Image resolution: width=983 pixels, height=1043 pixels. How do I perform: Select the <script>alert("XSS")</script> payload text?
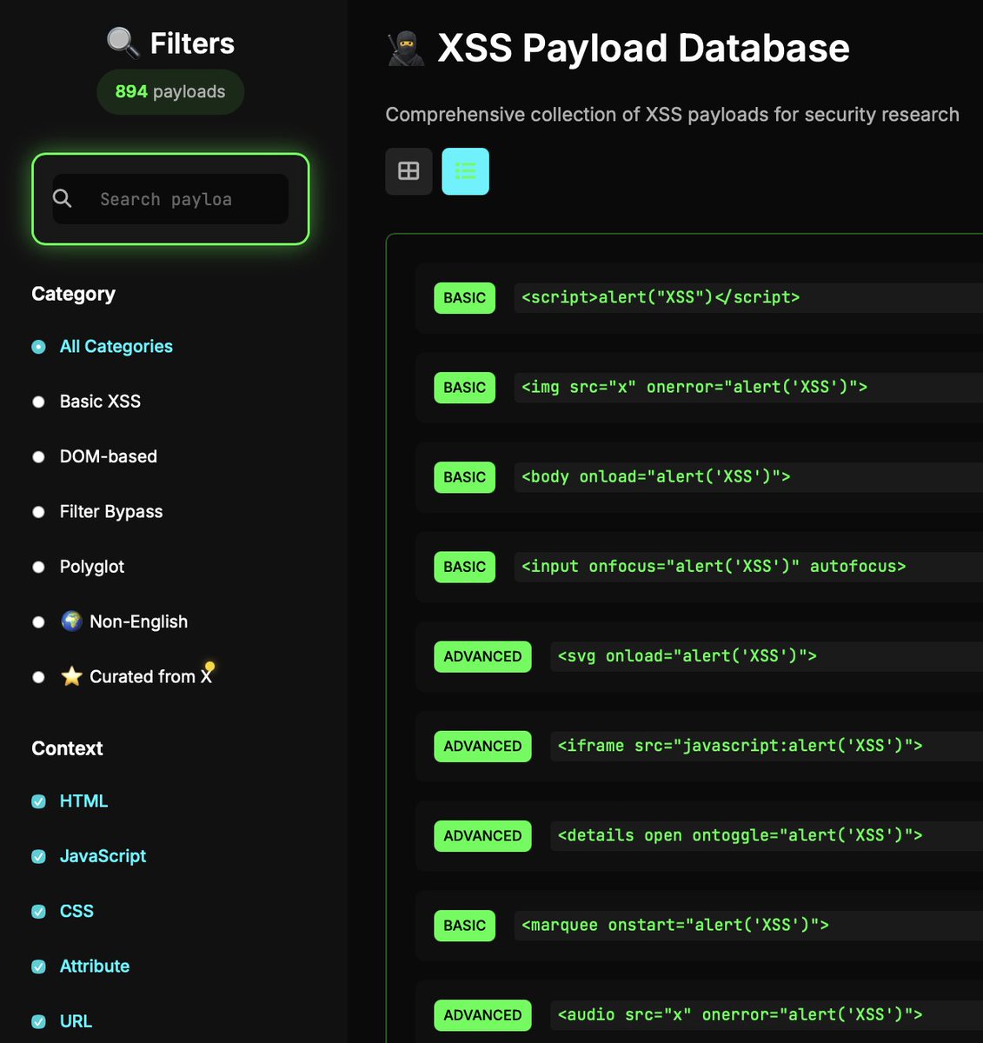coord(661,297)
